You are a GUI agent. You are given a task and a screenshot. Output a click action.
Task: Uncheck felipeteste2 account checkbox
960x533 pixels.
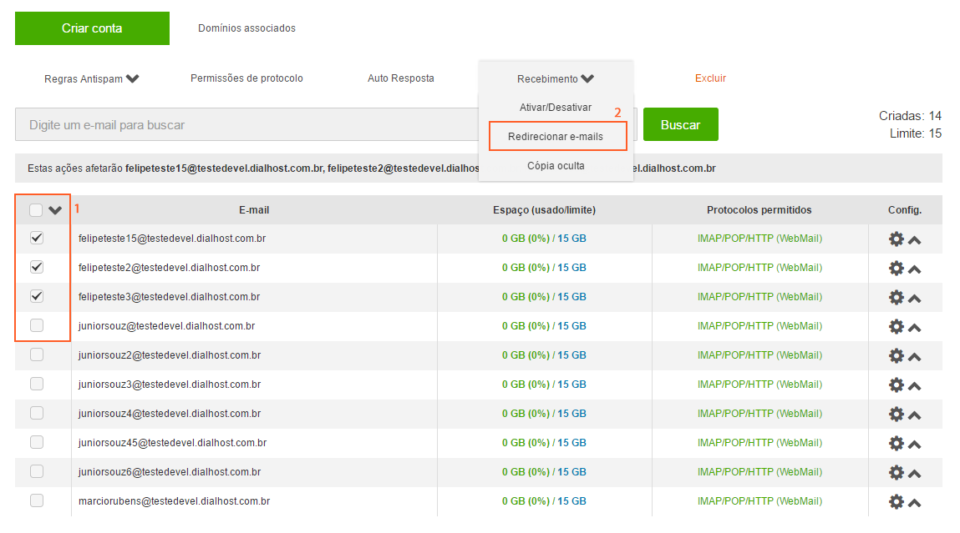[x=37, y=267]
